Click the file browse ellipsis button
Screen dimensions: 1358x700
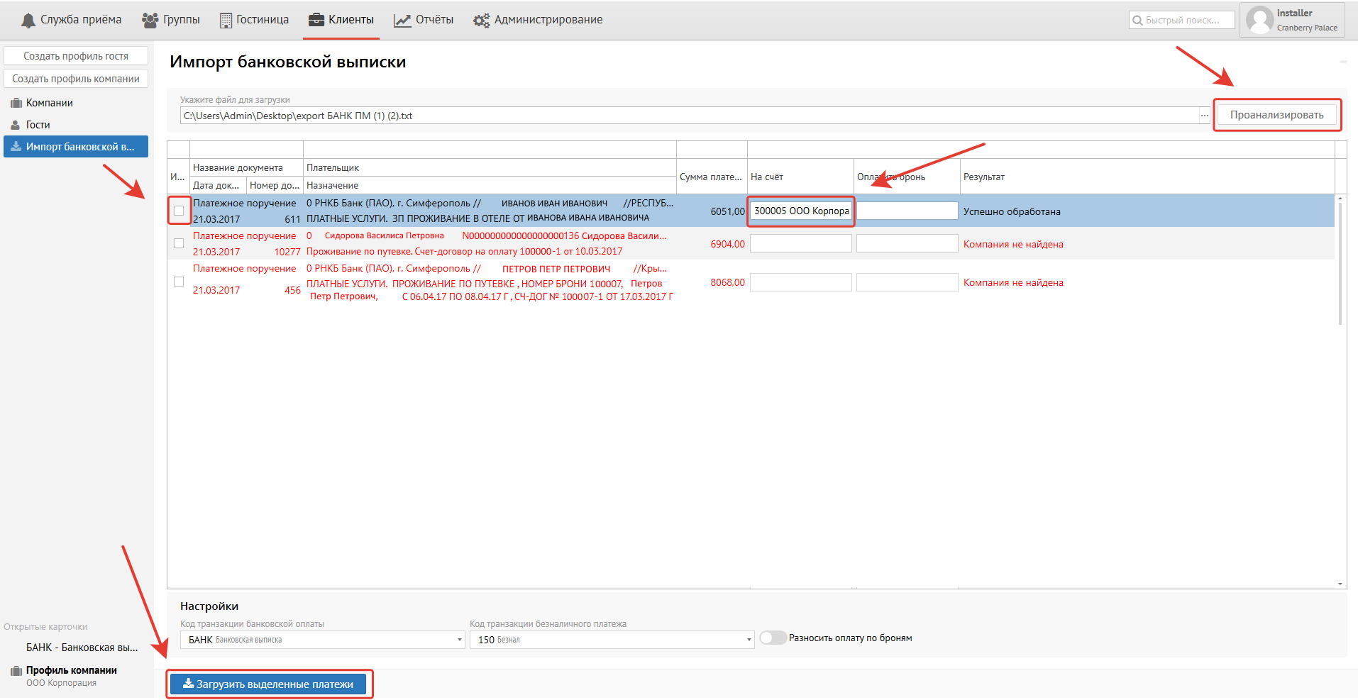pos(1204,116)
